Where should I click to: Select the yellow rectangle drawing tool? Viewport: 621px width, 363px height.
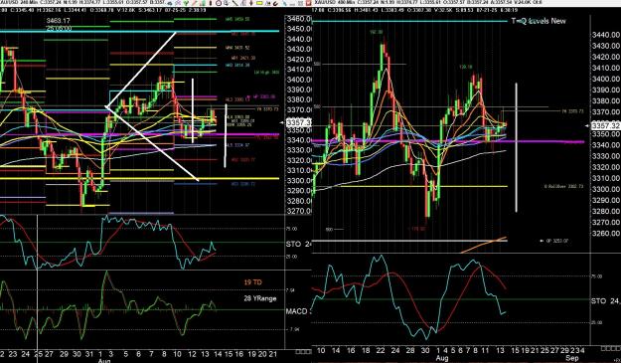259,3
